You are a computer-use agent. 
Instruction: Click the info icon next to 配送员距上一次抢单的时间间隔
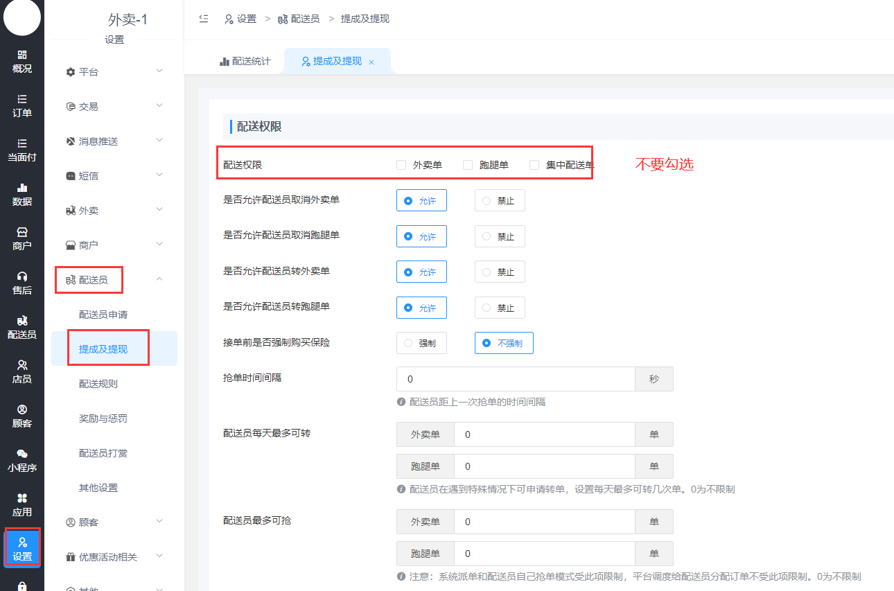click(401, 402)
